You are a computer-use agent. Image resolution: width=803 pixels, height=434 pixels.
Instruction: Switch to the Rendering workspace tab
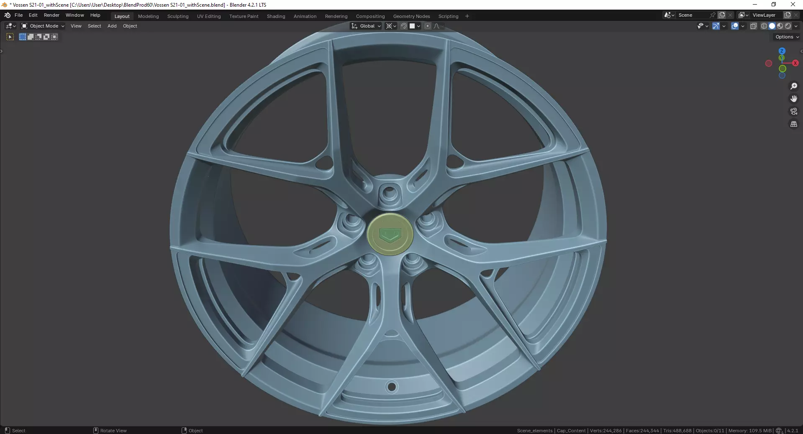(x=336, y=16)
